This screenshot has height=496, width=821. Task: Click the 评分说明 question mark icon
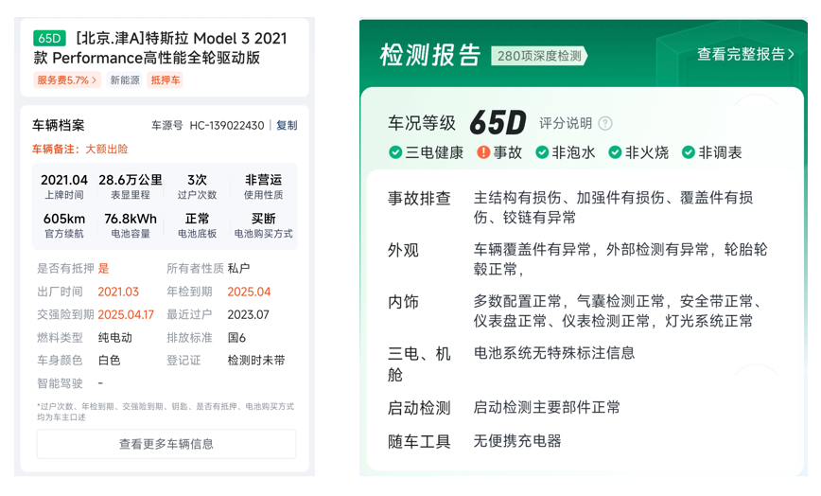click(x=605, y=123)
